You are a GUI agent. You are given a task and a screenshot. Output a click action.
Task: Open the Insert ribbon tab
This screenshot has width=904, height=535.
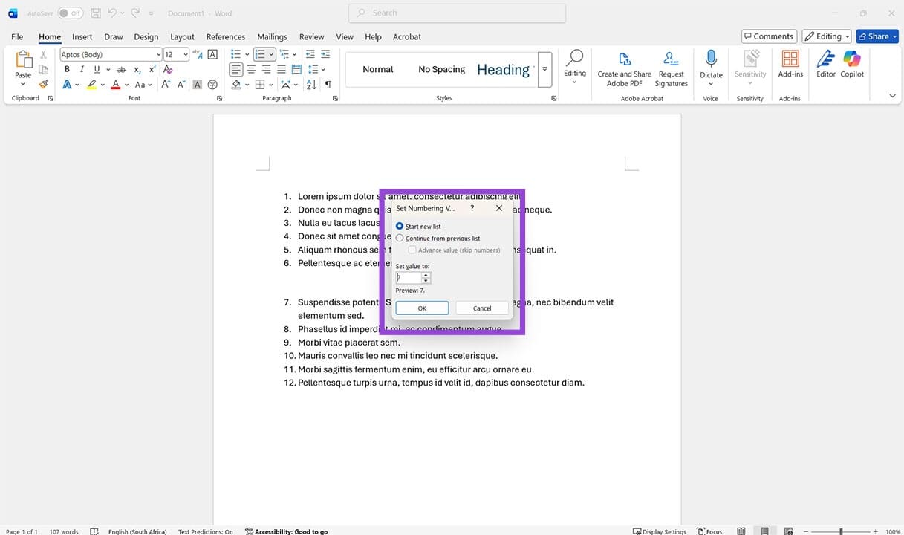[x=82, y=36]
